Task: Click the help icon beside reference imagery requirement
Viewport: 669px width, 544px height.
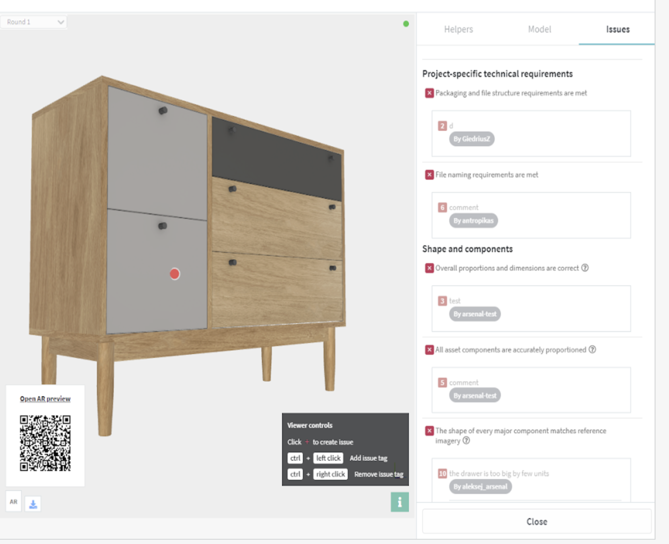Action: point(467,441)
